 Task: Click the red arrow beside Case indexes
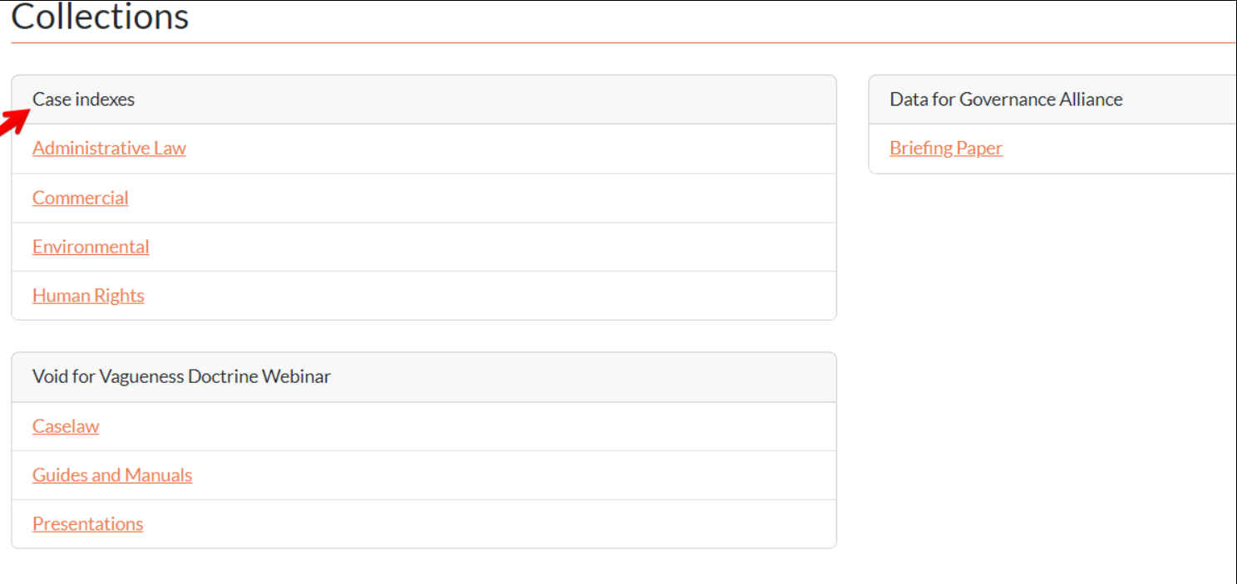click(x=12, y=121)
